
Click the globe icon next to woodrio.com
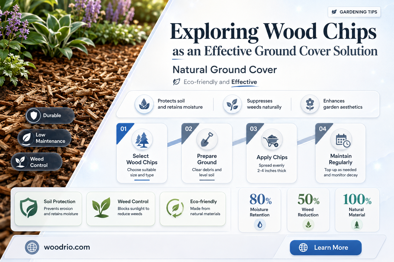(x=32, y=247)
